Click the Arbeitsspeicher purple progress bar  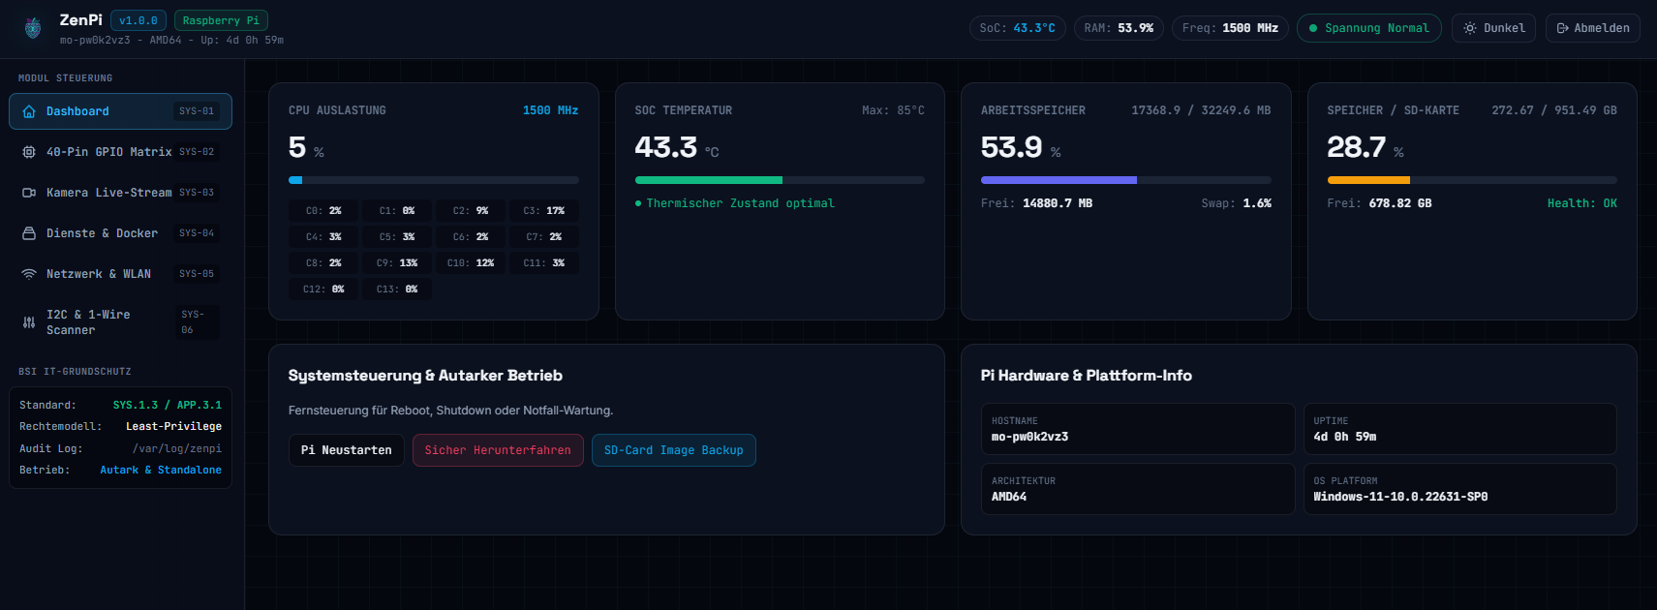click(1125, 180)
